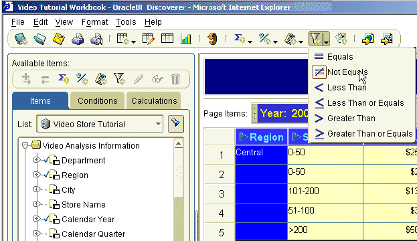Click the flashlight Find button beside List
Viewport: 417px width, 241px height.
(176, 123)
